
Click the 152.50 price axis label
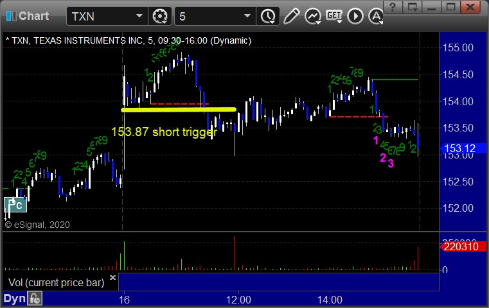click(458, 182)
